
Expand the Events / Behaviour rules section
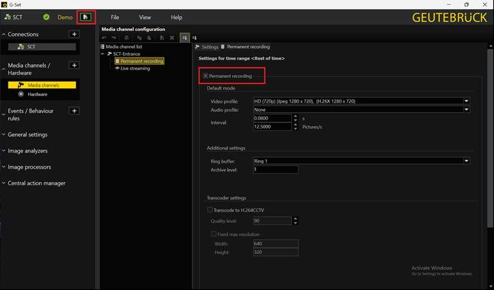point(3,114)
